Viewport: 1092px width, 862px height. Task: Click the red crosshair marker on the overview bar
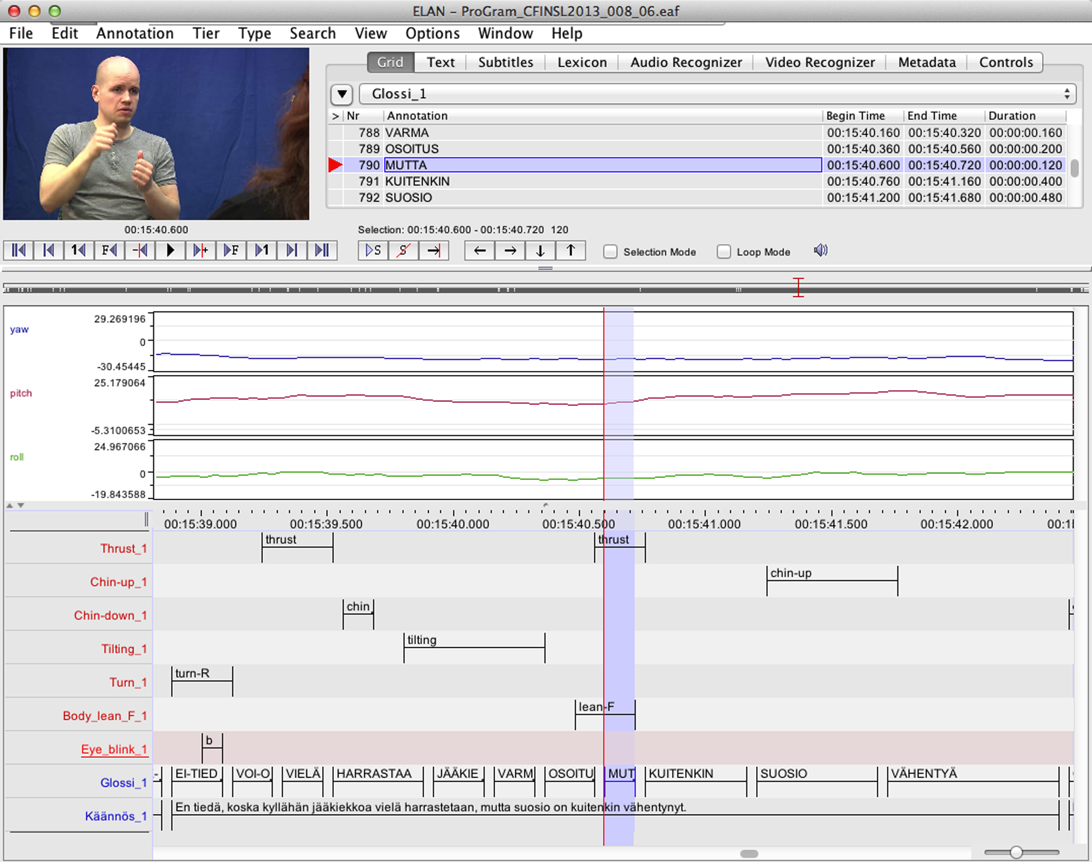798,287
